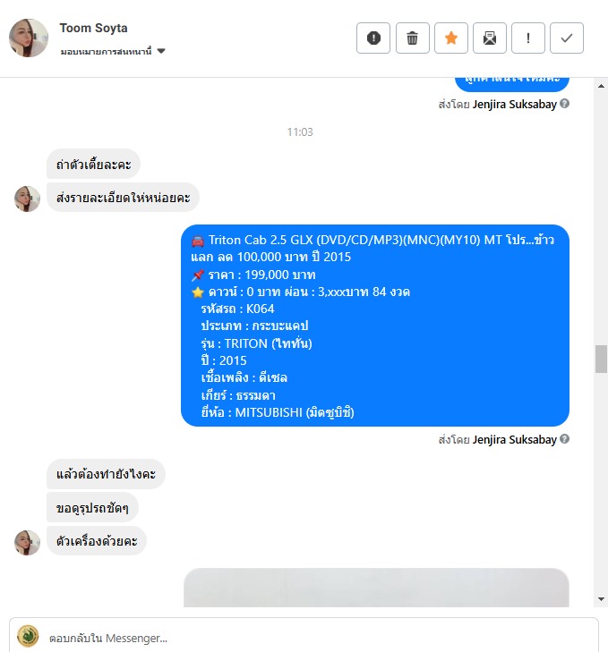Click the Toom Soyta name heading

coord(93,28)
